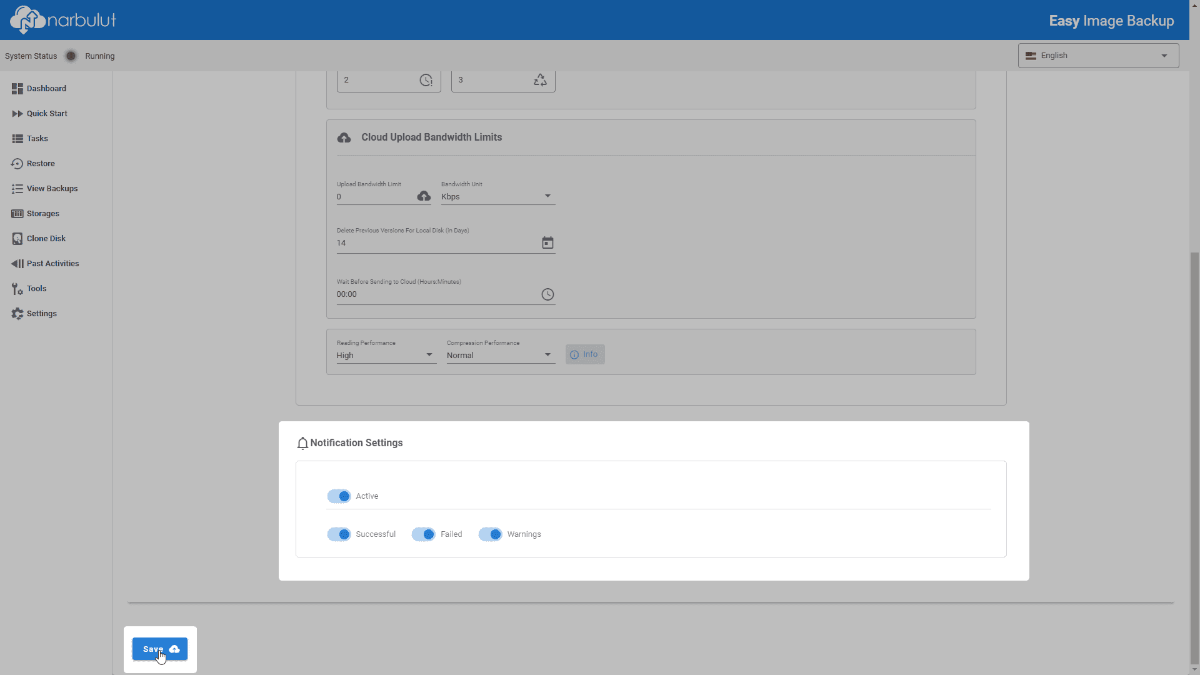Click the Cloud Upload Bandwidth Limits header icon

tap(344, 137)
